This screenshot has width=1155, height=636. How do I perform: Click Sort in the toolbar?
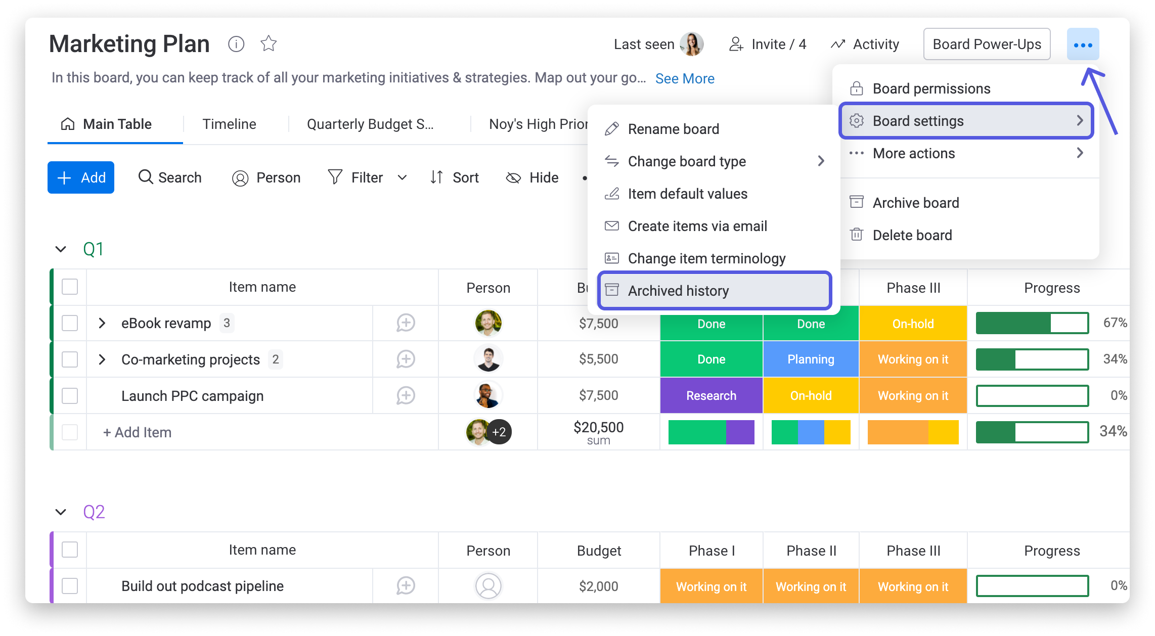454,177
